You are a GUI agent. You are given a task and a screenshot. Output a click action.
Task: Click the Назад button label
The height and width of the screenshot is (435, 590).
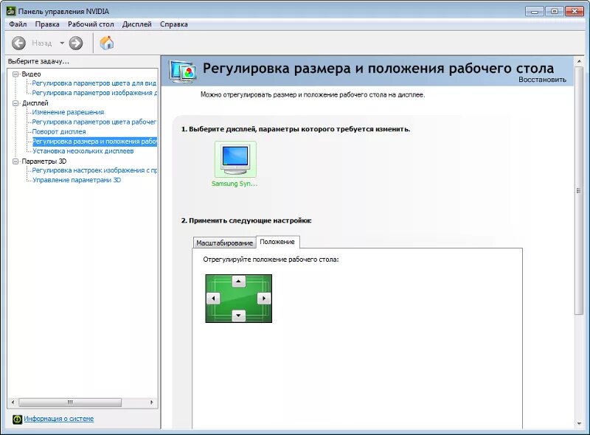tap(42, 43)
